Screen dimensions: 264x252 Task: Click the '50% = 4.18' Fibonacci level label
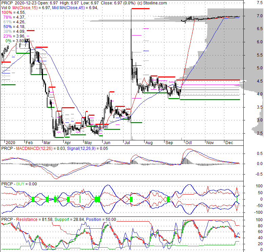pyautogui.click(x=14, y=27)
